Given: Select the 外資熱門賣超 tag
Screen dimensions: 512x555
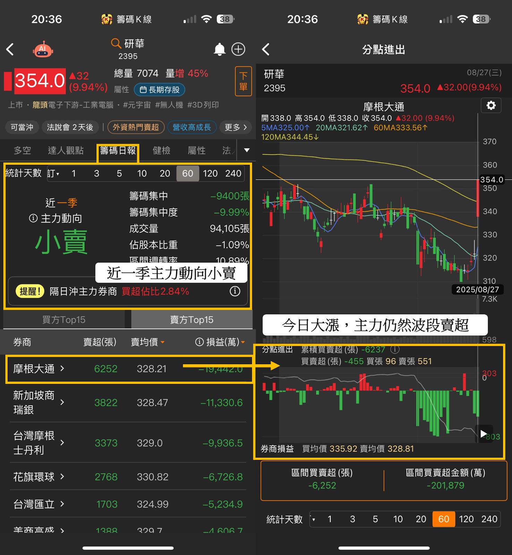Looking at the screenshot, I should 136,127.
